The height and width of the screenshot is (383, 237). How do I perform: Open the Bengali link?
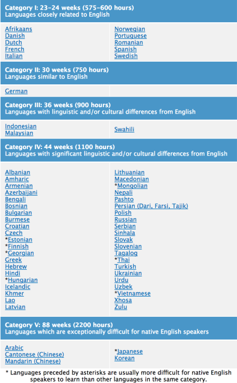15,199
